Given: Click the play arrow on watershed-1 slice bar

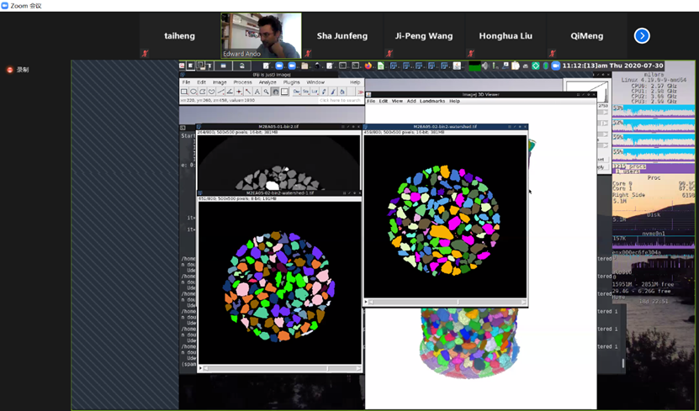Looking at the screenshot, I should pos(201,367).
